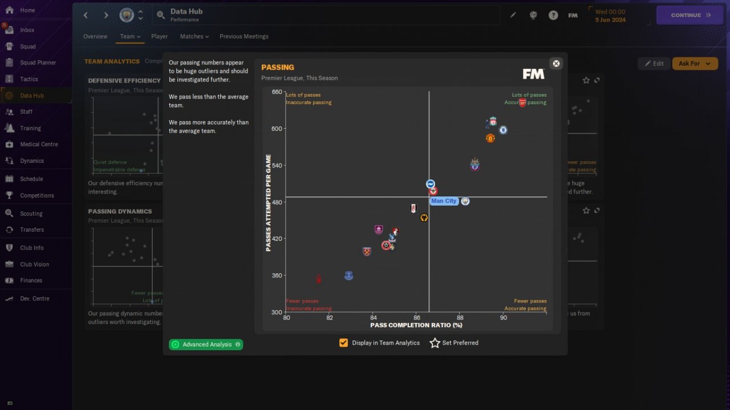
Task: Open Training in the sidebar
Action: (x=36, y=128)
